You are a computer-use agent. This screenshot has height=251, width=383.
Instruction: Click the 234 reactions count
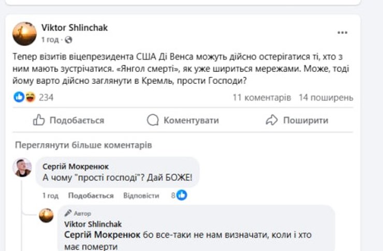pyautogui.click(x=47, y=97)
